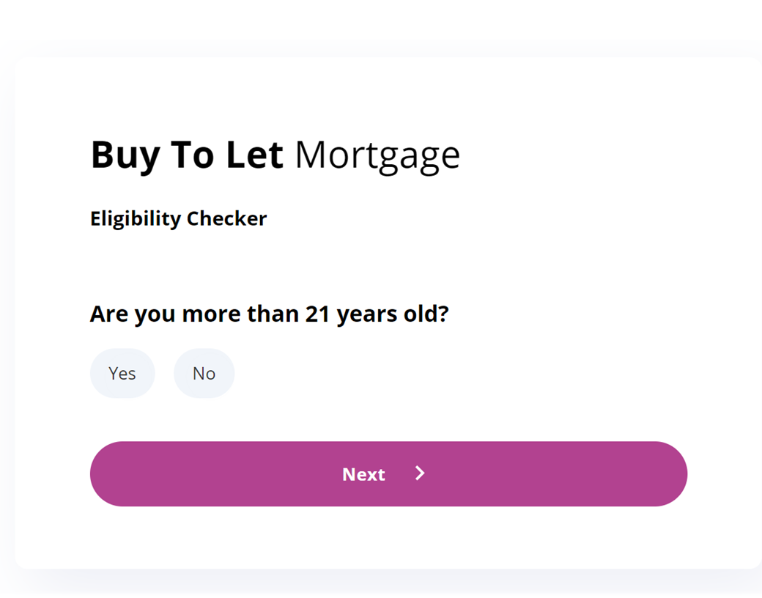Image resolution: width=762 pixels, height=598 pixels.
Task: Click the Buy To Let Mortgage heading
Action: tap(275, 156)
